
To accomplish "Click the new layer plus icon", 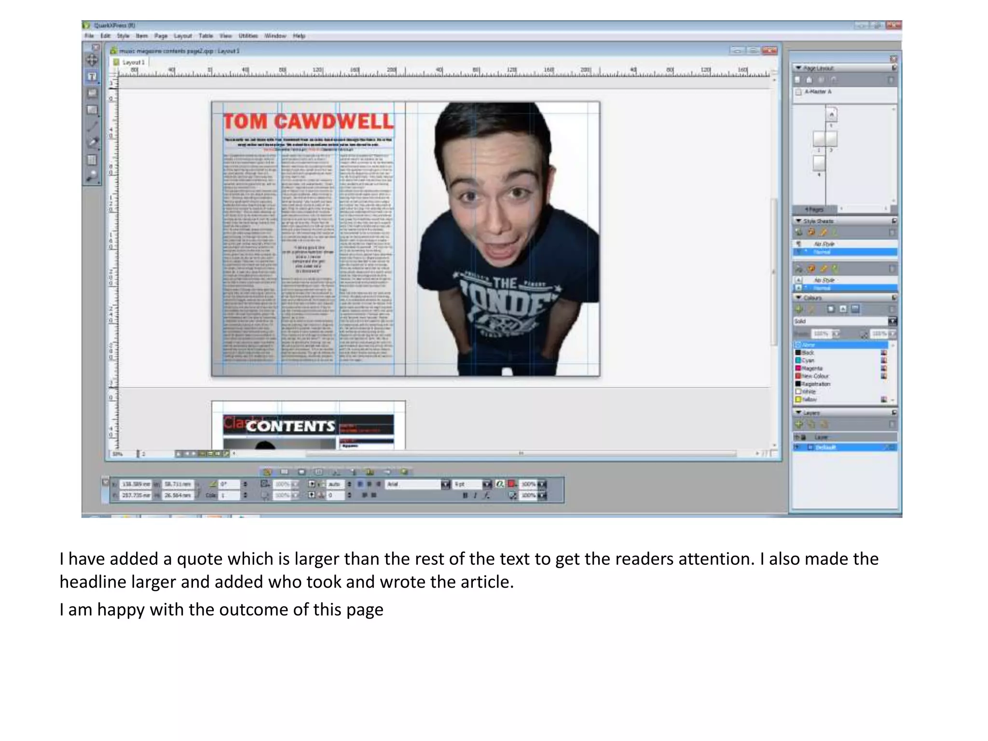I will pyautogui.click(x=799, y=425).
